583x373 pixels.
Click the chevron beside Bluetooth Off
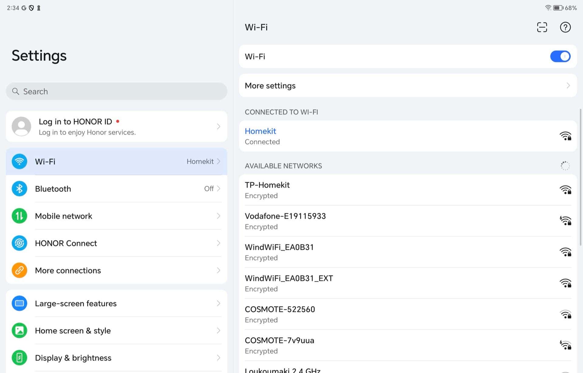tap(218, 189)
